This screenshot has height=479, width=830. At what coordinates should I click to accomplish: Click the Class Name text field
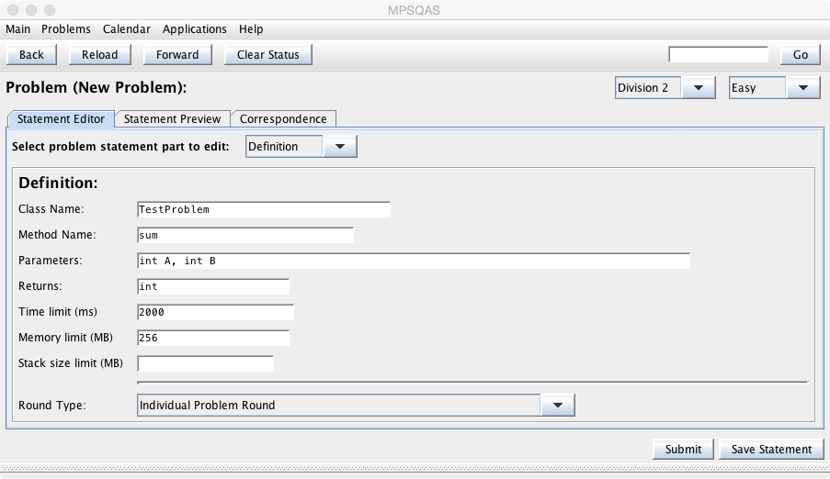pos(263,209)
